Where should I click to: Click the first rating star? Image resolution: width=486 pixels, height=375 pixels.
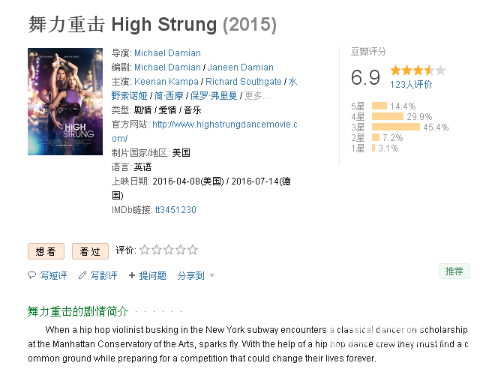point(145,250)
